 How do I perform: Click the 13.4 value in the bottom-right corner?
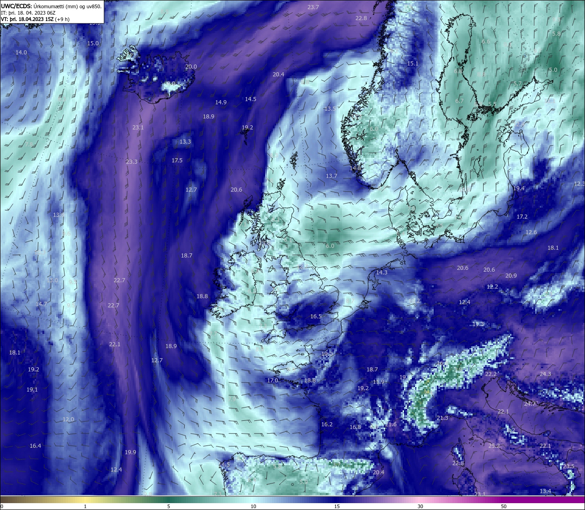[545, 491]
